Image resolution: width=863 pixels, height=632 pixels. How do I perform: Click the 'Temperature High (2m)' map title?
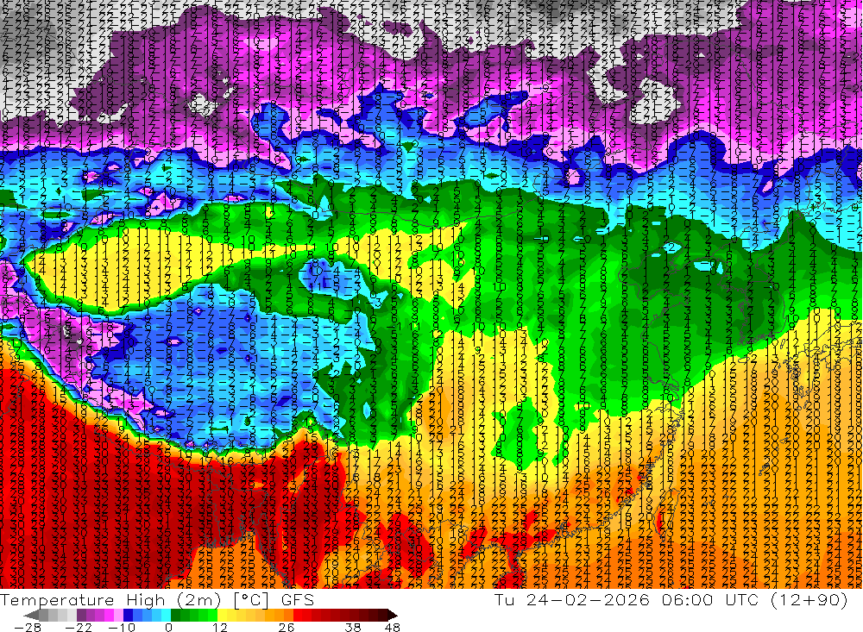coord(110,600)
